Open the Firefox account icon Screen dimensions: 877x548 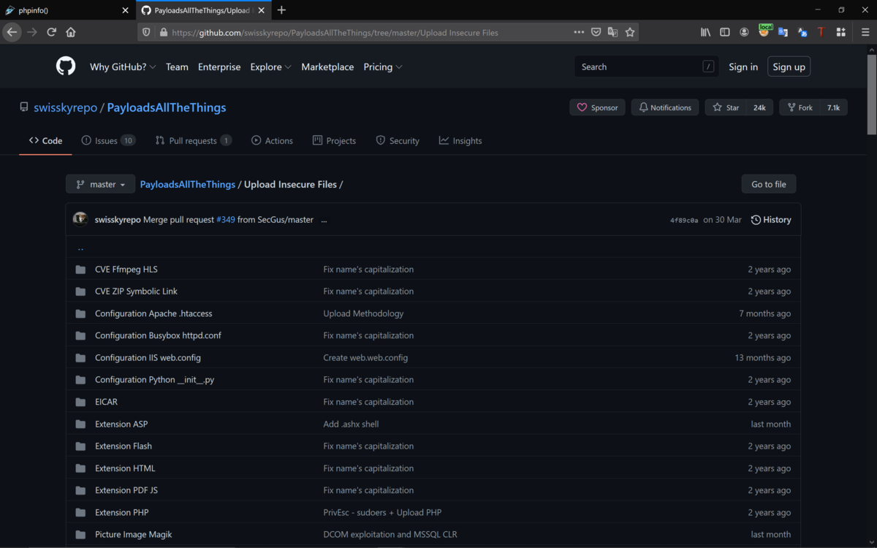[744, 32]
